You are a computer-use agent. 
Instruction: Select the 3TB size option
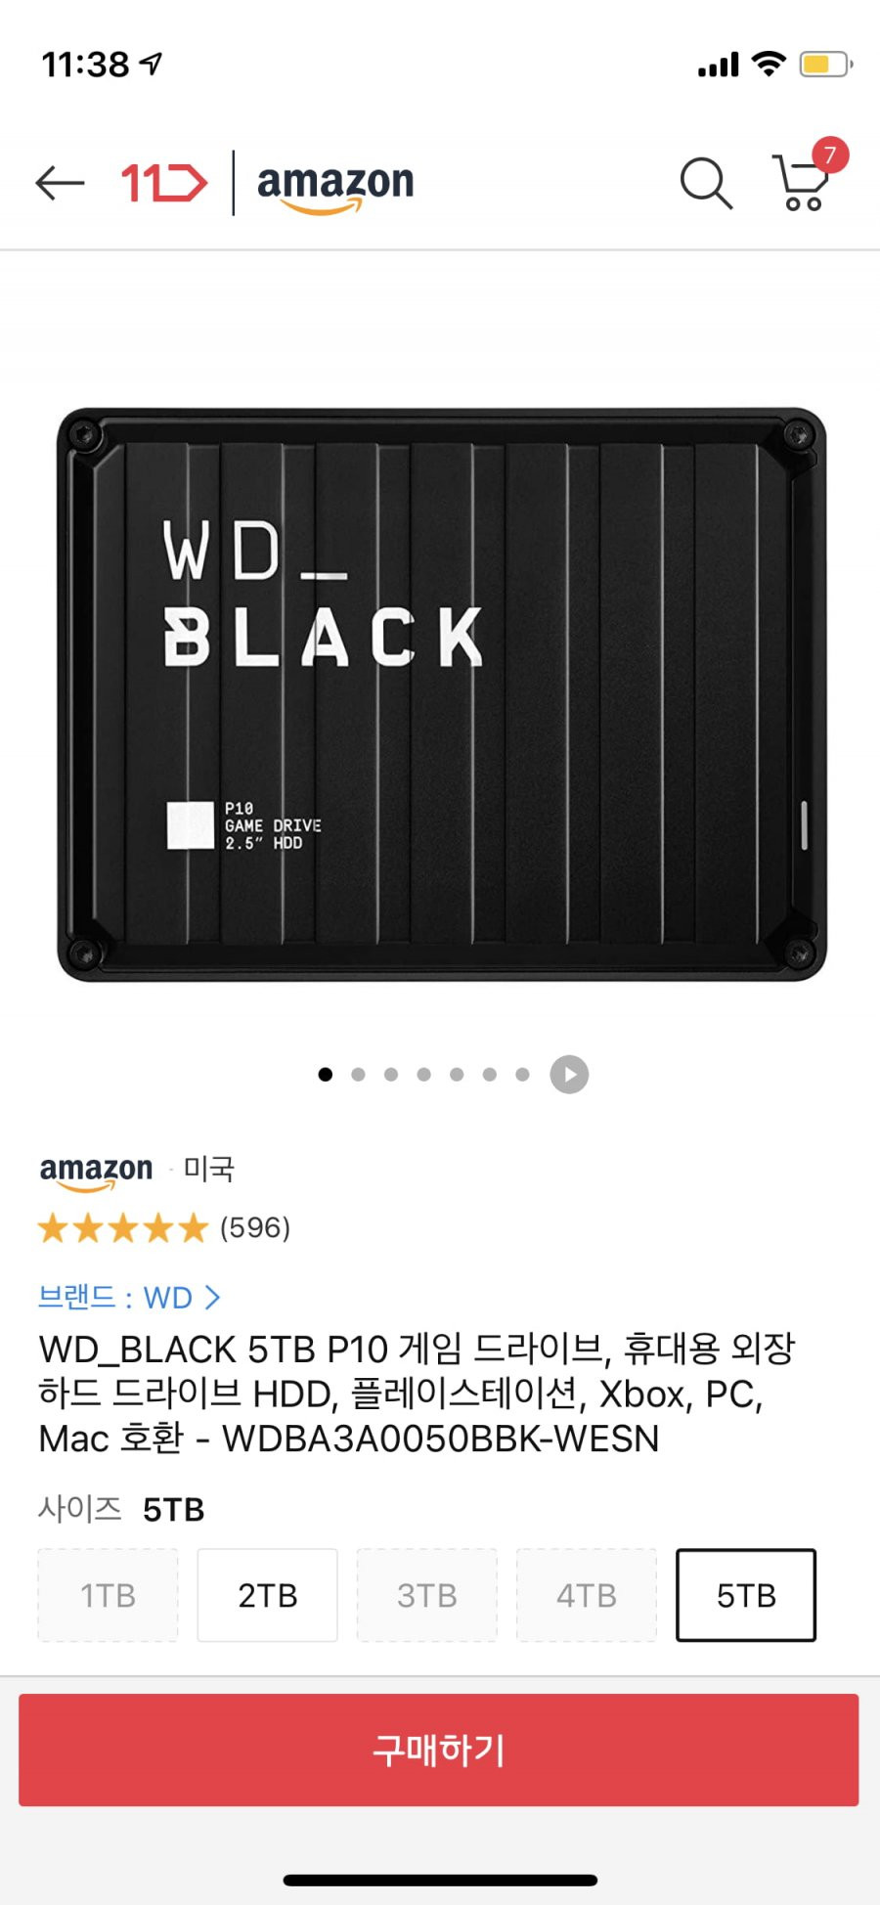click(426, 1595)
